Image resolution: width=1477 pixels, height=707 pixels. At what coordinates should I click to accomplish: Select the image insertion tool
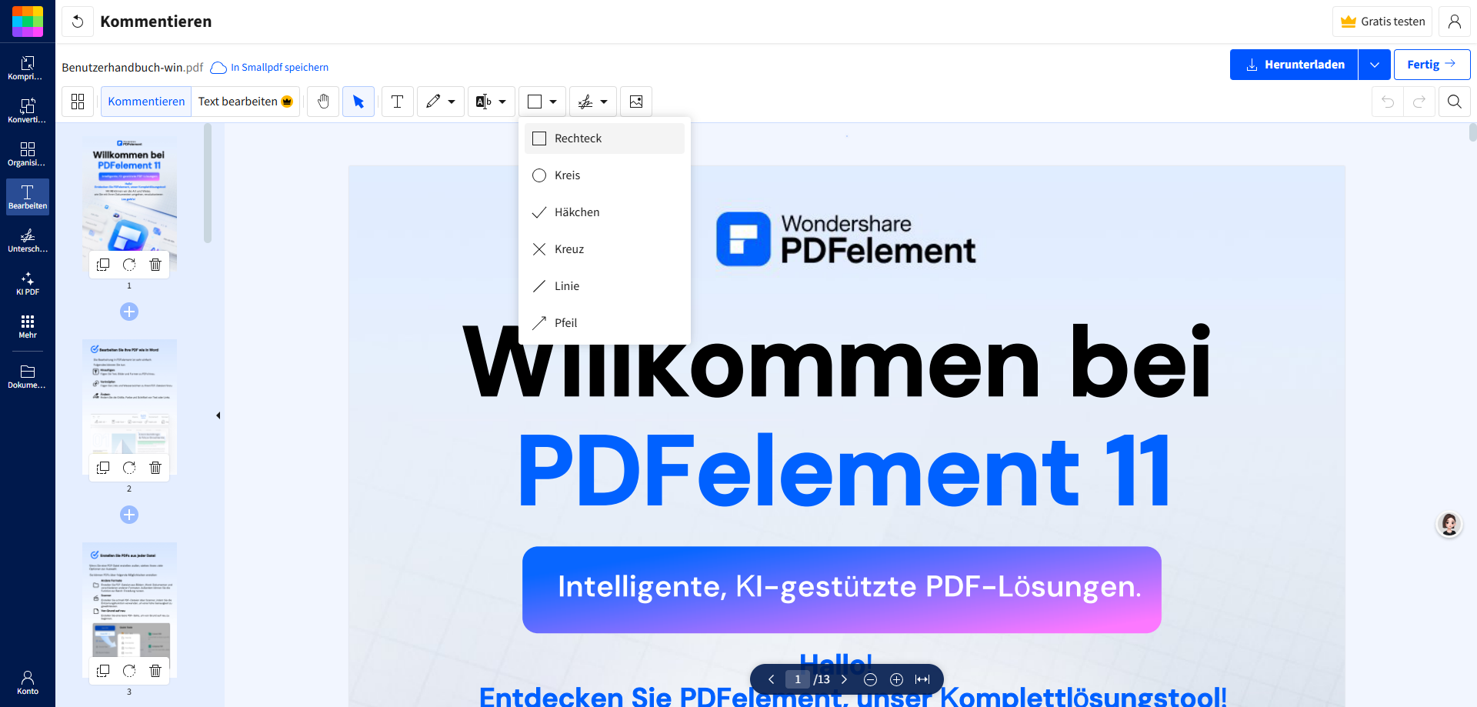click(635, 101)
